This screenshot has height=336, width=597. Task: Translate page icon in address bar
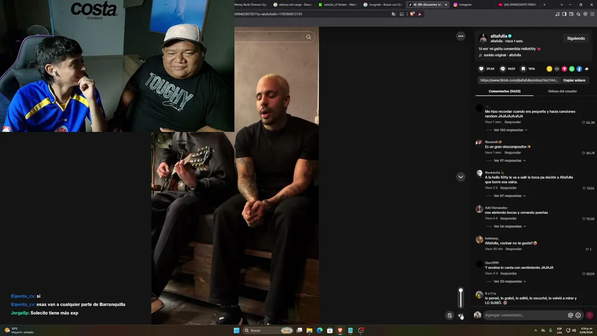click(x=394, y=14)
